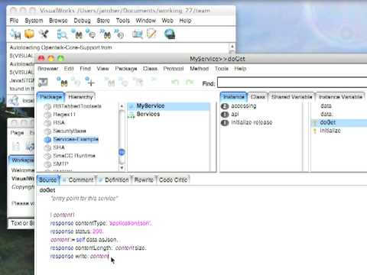Open the Method menu in browser window
Image resolution: width=367 pixels, height=275 pixels.
point(199,69)
